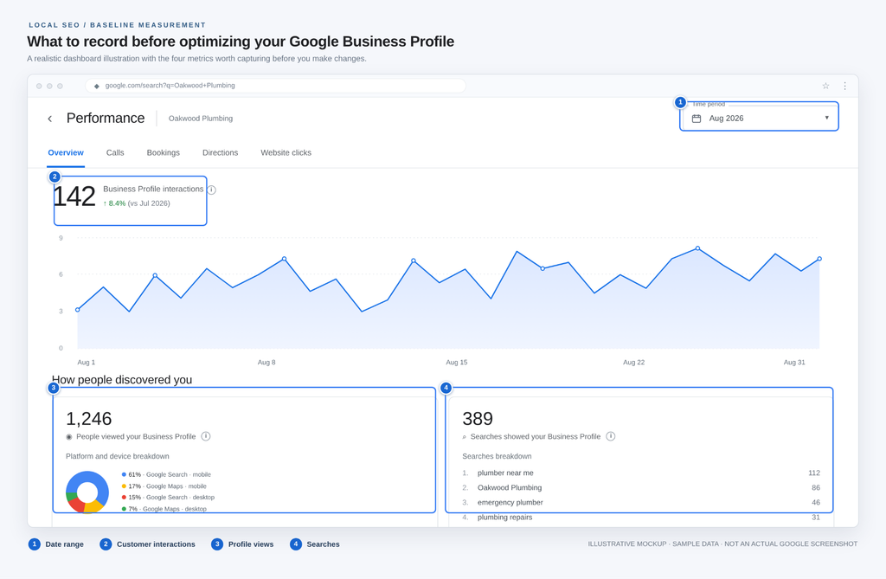Select 'plumber near me' search row

coord(641,473)
